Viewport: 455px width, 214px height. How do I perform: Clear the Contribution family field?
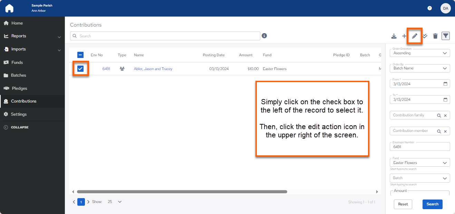click(x=445, y=116)
